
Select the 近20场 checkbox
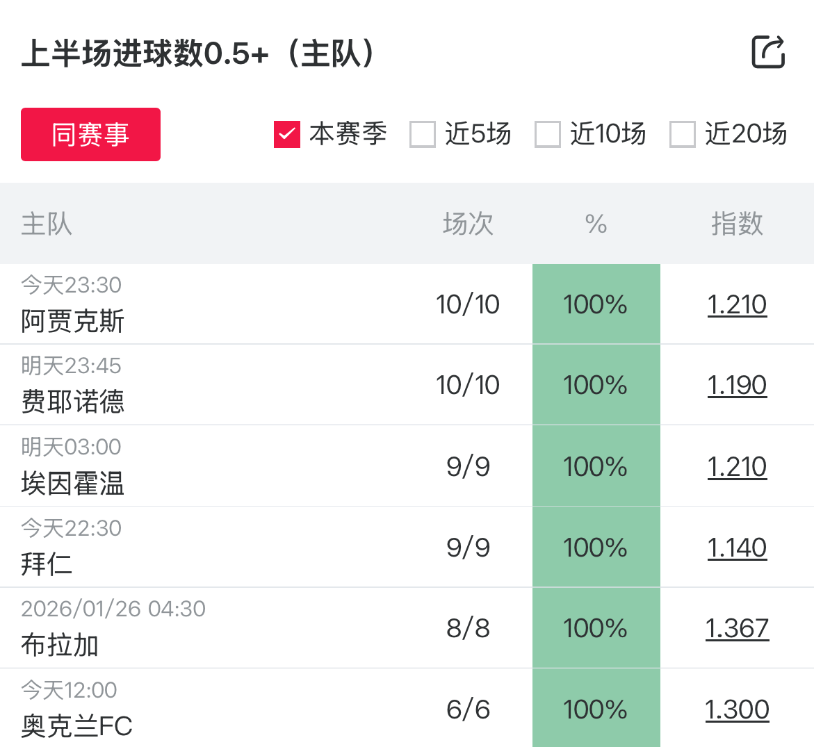682,134
